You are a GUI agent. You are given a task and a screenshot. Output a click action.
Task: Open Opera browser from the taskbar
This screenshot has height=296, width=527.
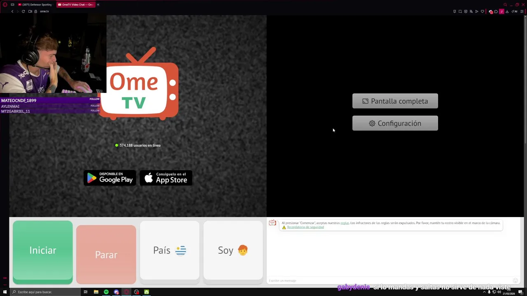tap(126, 292)
